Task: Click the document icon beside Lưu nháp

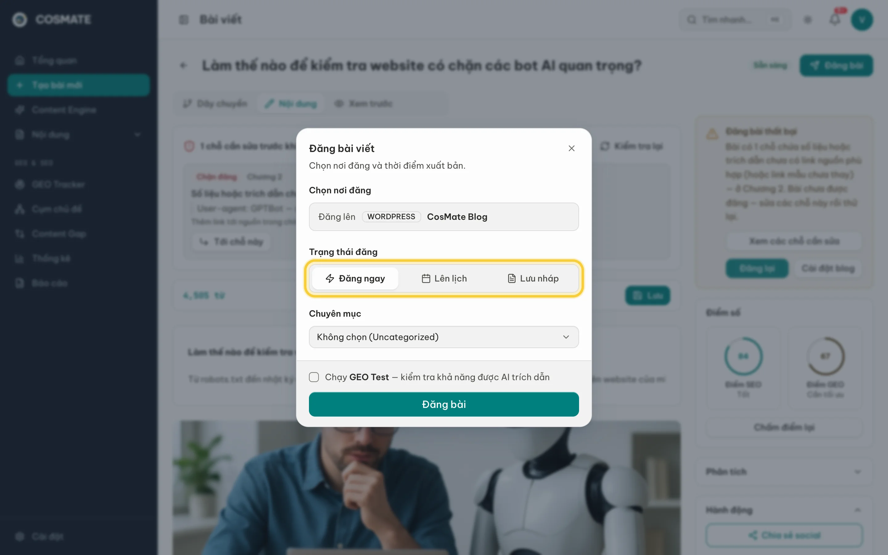Action: 512,278
